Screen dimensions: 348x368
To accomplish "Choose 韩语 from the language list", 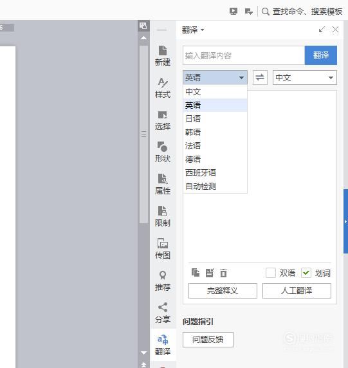I will (215, 132).
